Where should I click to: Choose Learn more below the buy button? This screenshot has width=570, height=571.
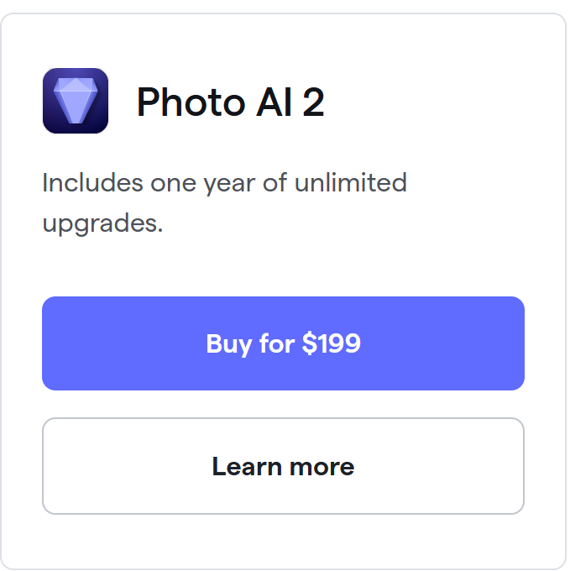(x=283, y=466)
